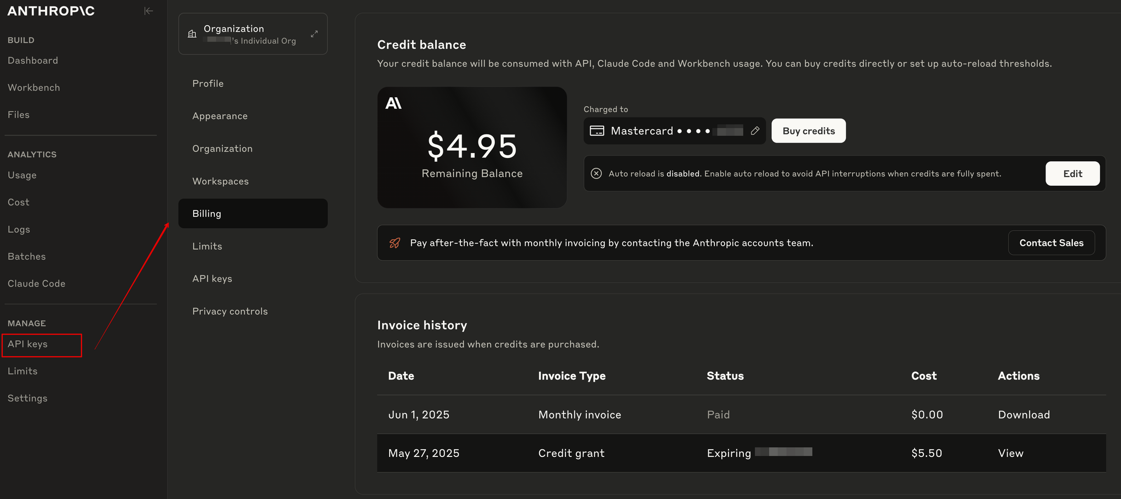
Task: Open Settings in the left sidebar
Action: [28, 398]
